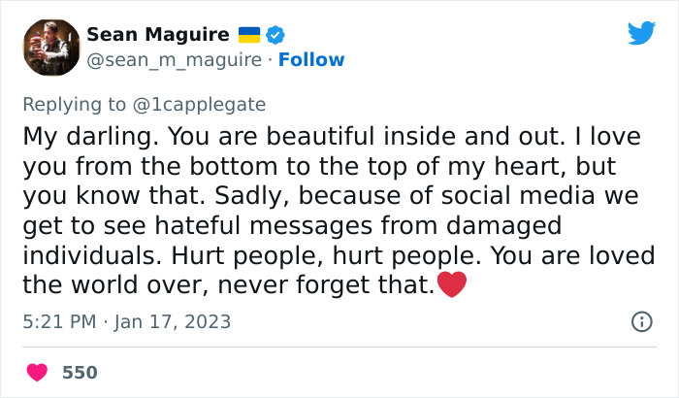Click the Sean Maguire display name
Viewport: 679px width, 398px height.
157,35
